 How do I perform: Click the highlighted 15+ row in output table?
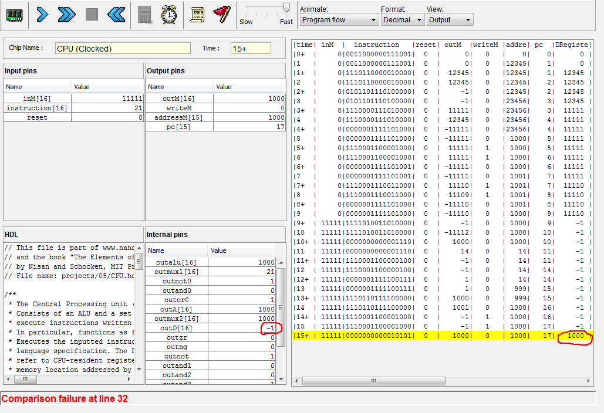coord(440,336)
